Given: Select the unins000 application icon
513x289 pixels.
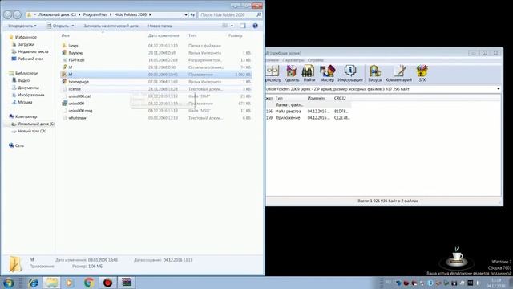Looking at the screenshot, I should [64, 104].
